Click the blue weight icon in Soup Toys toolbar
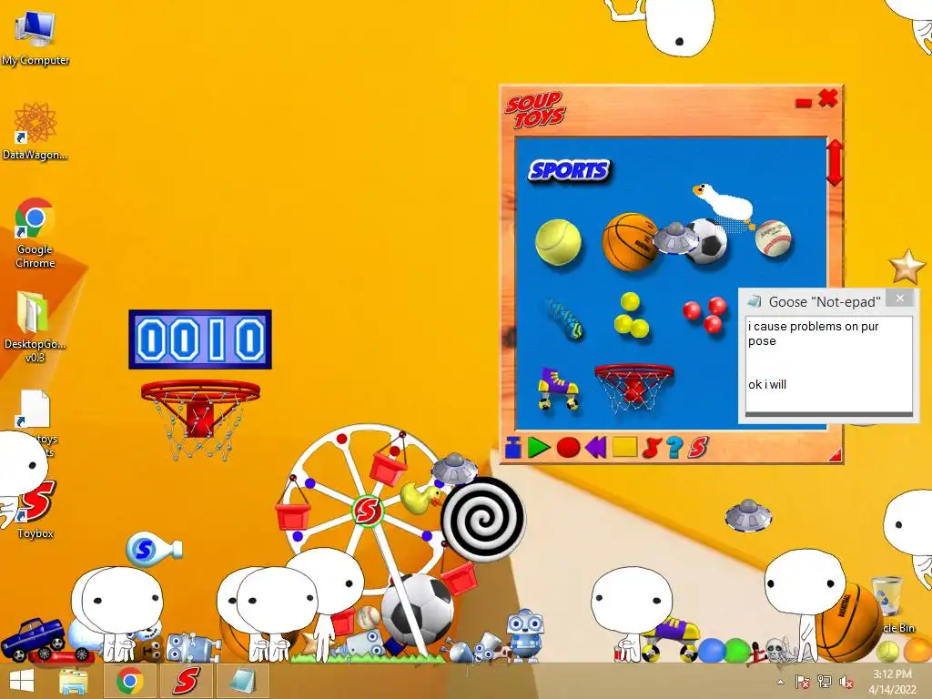This screenshot has height=699, width=932. [x=513, y=447]
